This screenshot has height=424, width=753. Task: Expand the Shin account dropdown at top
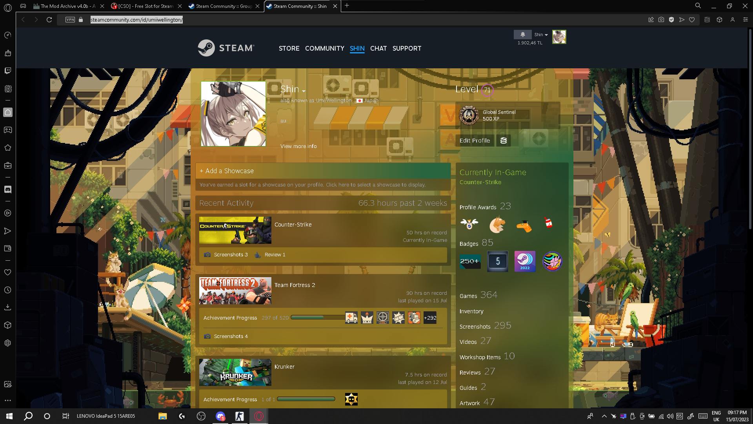(x=541, y=35)
